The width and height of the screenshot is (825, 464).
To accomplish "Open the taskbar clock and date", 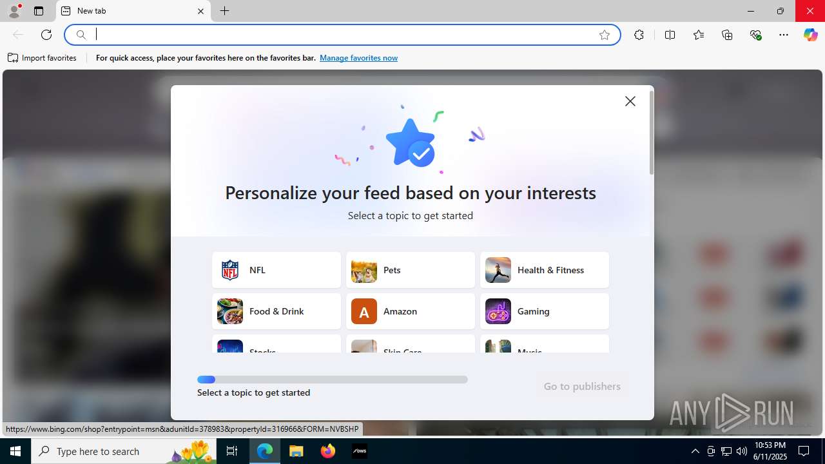I will coord(770,451).
